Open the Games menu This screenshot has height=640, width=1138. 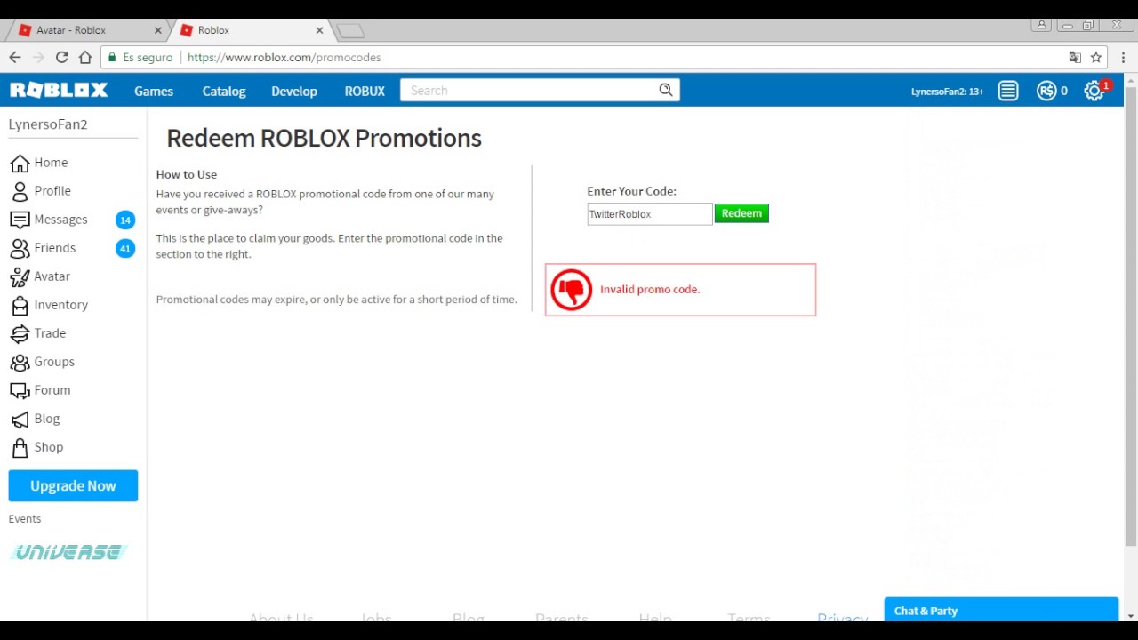click(154, 91)
